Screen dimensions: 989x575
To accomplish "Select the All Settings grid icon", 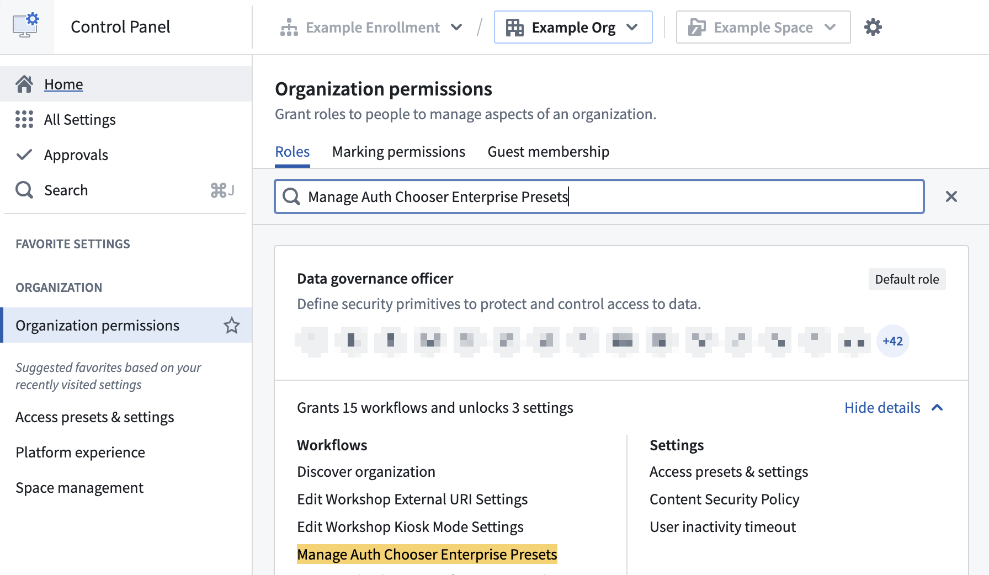I will [x=24, y=119].
